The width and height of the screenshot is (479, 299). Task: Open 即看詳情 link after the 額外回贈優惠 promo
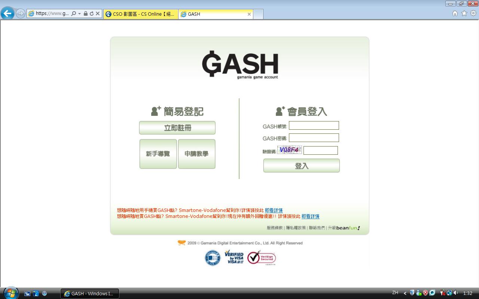tap(311, 216)
